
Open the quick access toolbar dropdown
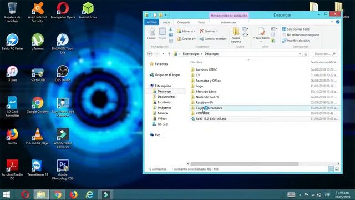(166, 15)
